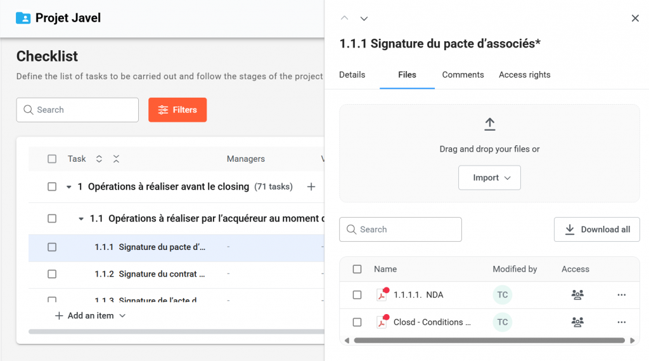
Task: Go to next task with down chevron
Action: coord(364,18)
